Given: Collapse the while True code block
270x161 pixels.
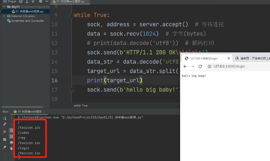Looking at the screenshot, I should coord(71,15).
